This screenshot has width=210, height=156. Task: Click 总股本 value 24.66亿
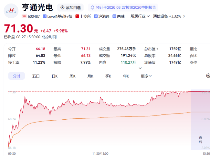[x=175, y=55]
